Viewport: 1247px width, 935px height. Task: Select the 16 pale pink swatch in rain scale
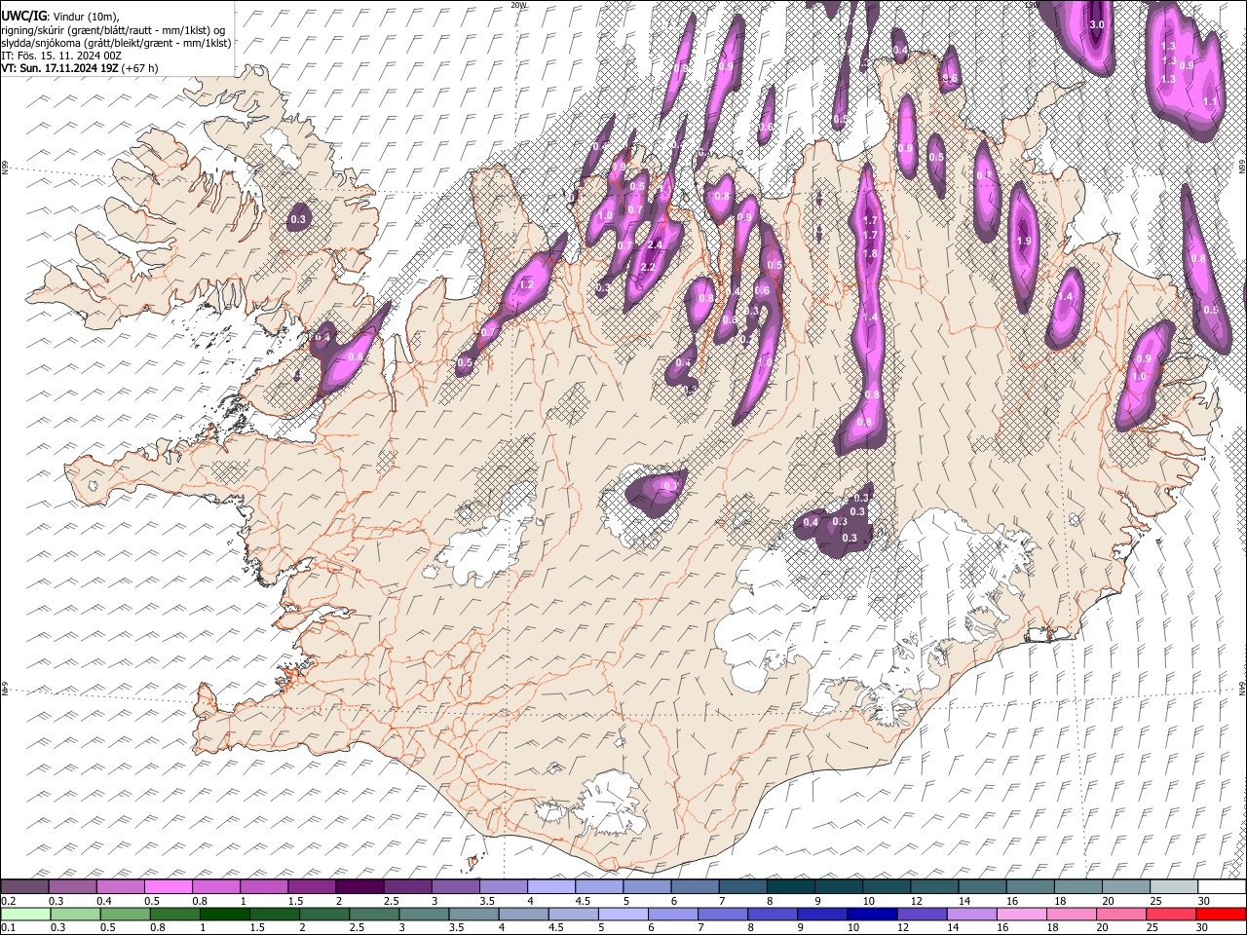pyautogui.click(x=1022, y=914)
